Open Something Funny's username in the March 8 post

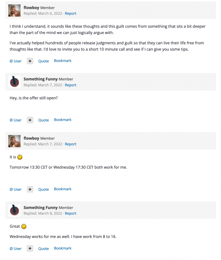(40, 207)
